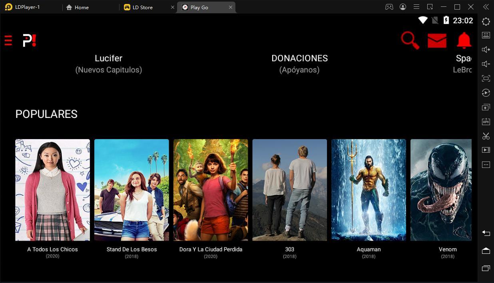
Task: Click the A Todos Los Chicos title
Action: pos(52,249)
